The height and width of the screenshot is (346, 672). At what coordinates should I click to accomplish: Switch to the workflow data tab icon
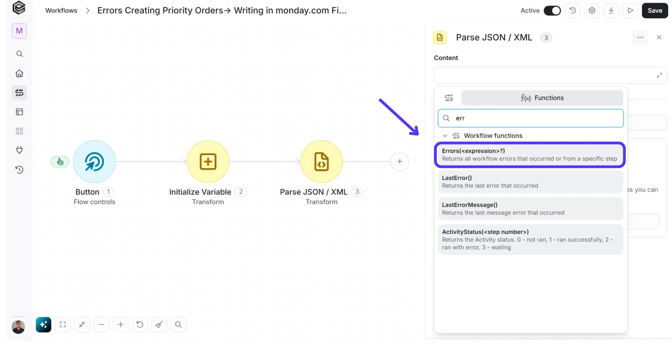[x=449, y=98]
